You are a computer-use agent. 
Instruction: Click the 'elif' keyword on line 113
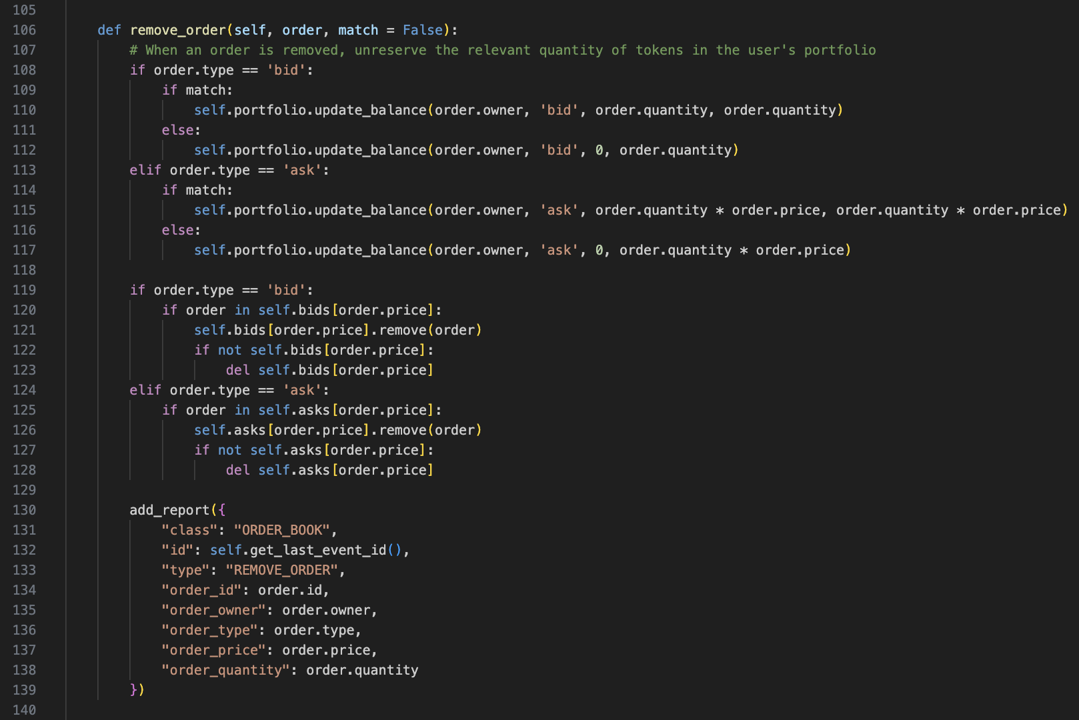145,170
